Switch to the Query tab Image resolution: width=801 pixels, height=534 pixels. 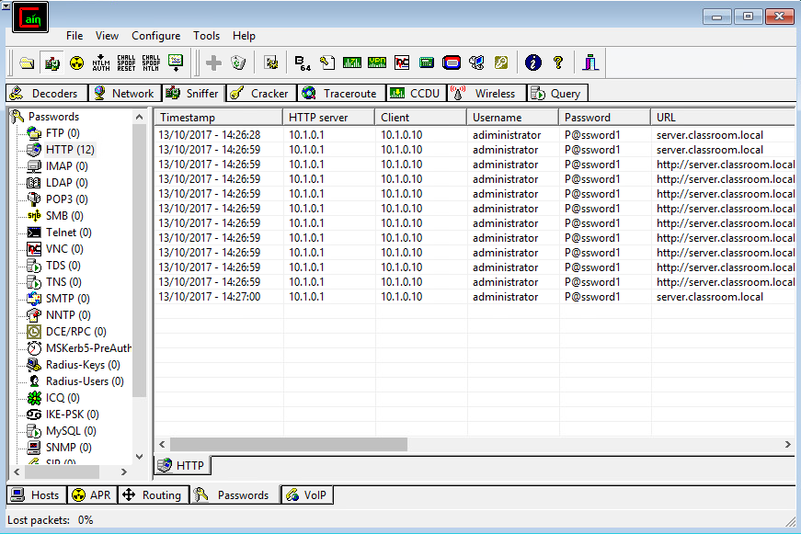click(557, 94)
